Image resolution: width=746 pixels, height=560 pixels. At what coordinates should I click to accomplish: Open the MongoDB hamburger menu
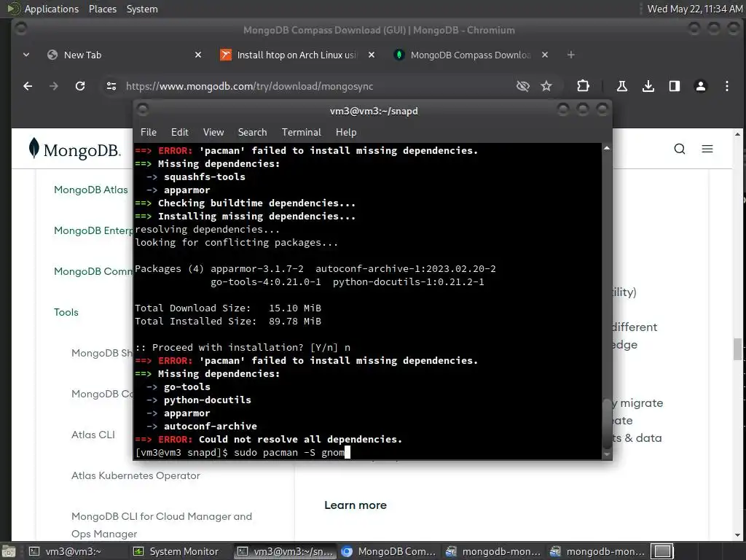(x=707, y=149)
